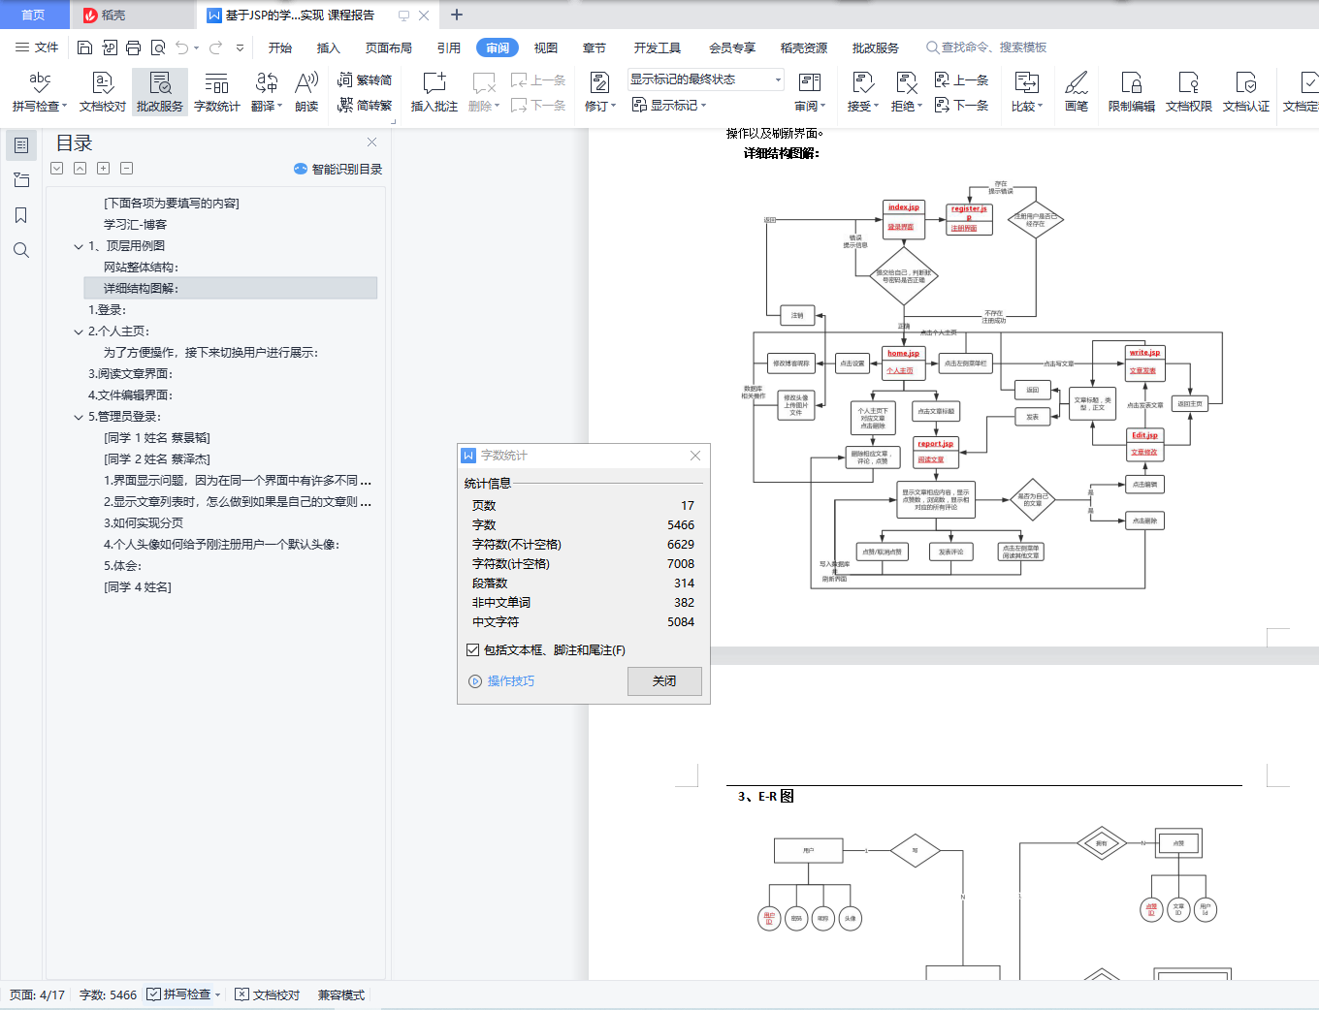
Task: Start 朗读 read aloud
Action: pos(306,92)
